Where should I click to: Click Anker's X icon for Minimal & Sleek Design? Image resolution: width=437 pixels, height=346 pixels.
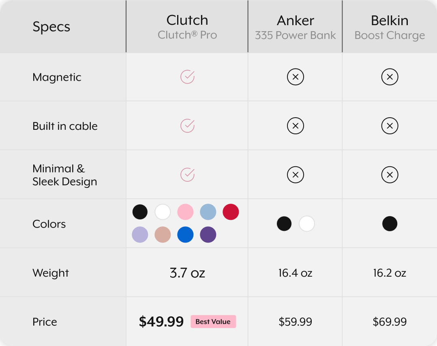(x=296, y=175)
